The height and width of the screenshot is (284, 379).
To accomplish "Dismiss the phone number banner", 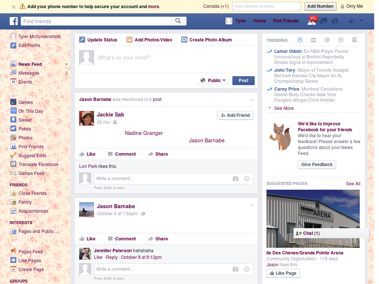I will pos(14,7).
